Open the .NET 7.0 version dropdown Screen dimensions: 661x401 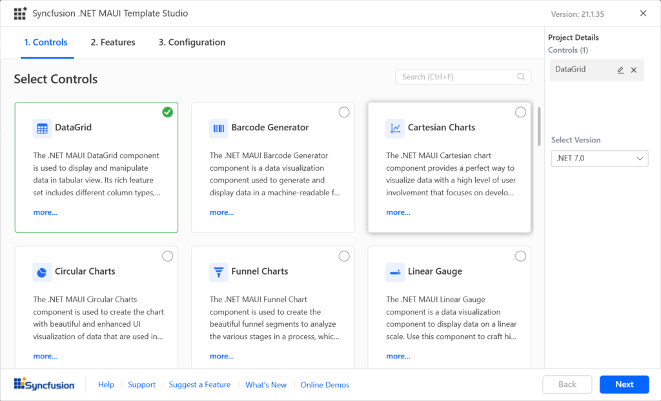599,159
